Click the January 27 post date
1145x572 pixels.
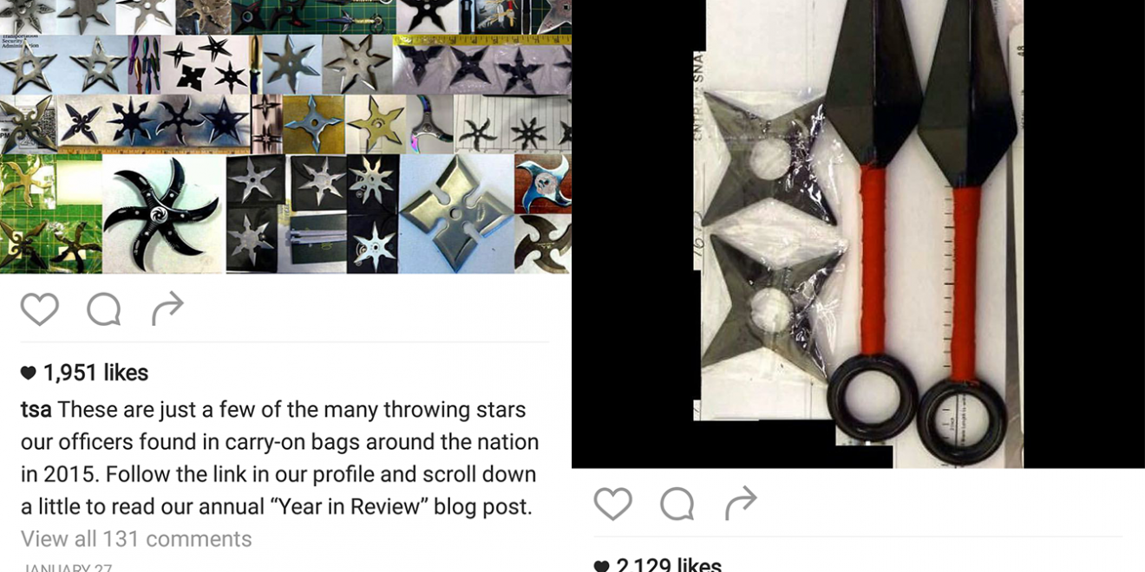click(67, 568)
